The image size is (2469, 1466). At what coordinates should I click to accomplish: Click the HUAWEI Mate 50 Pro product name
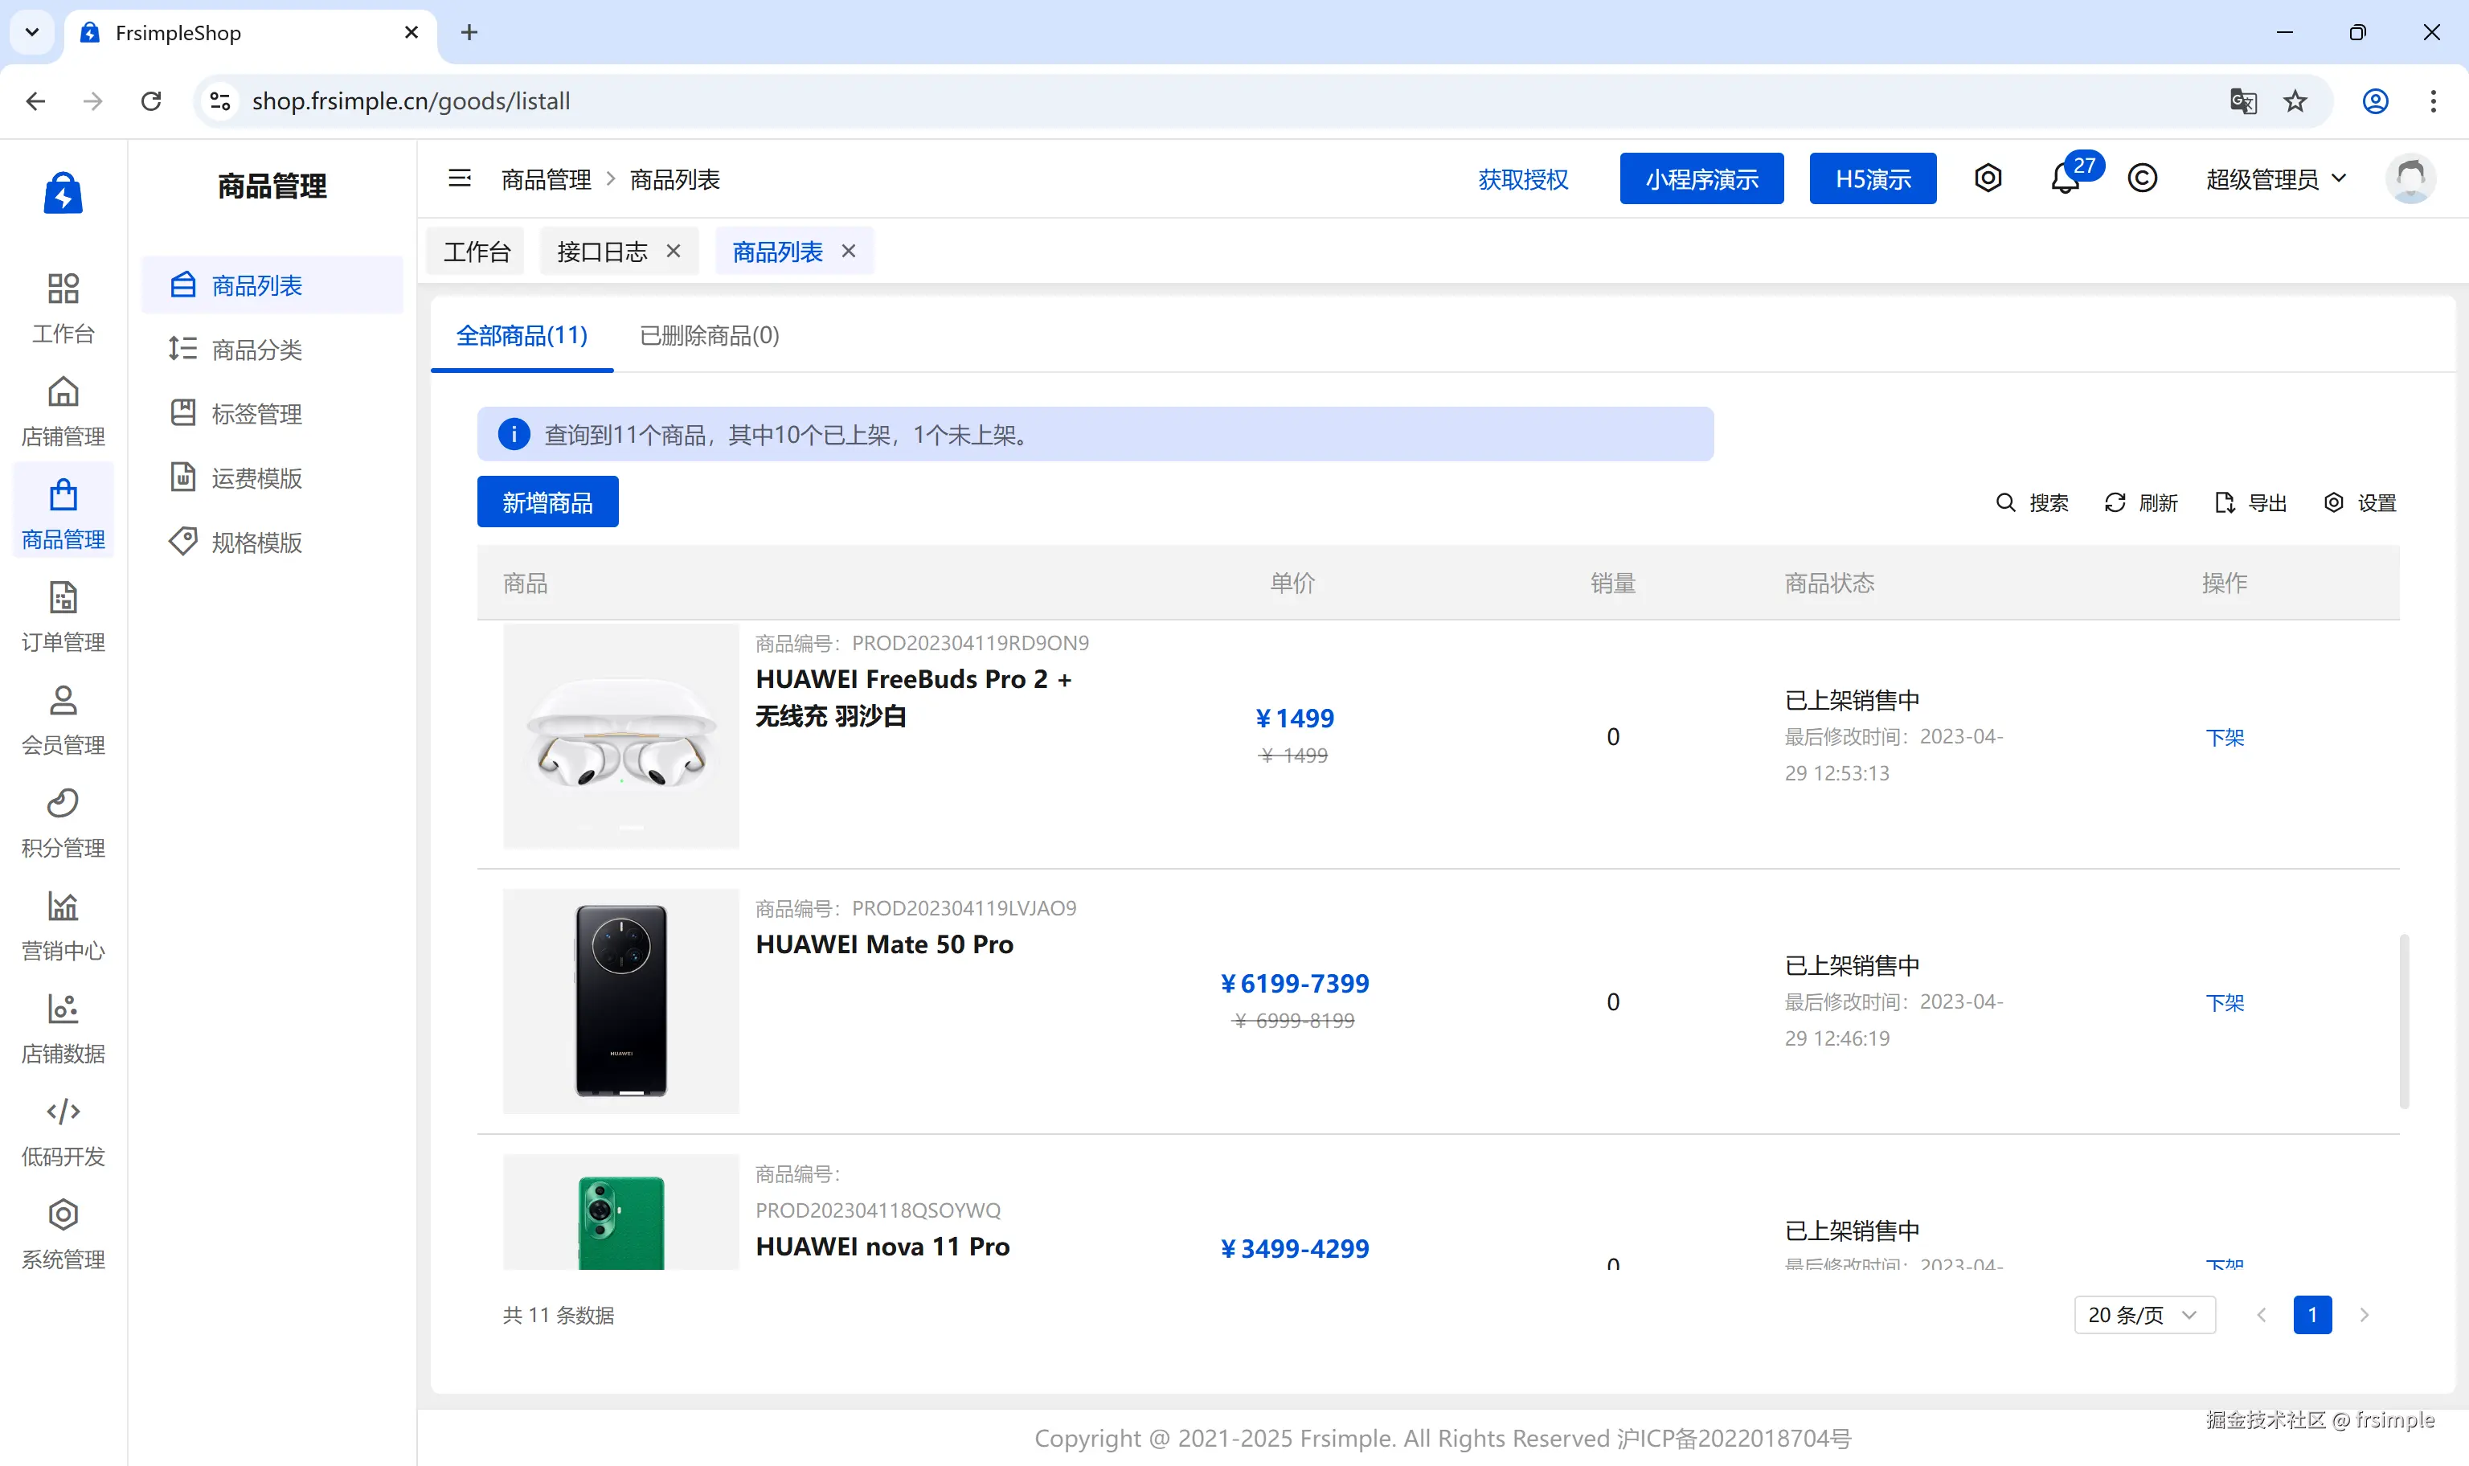click(x=884, y=944)
